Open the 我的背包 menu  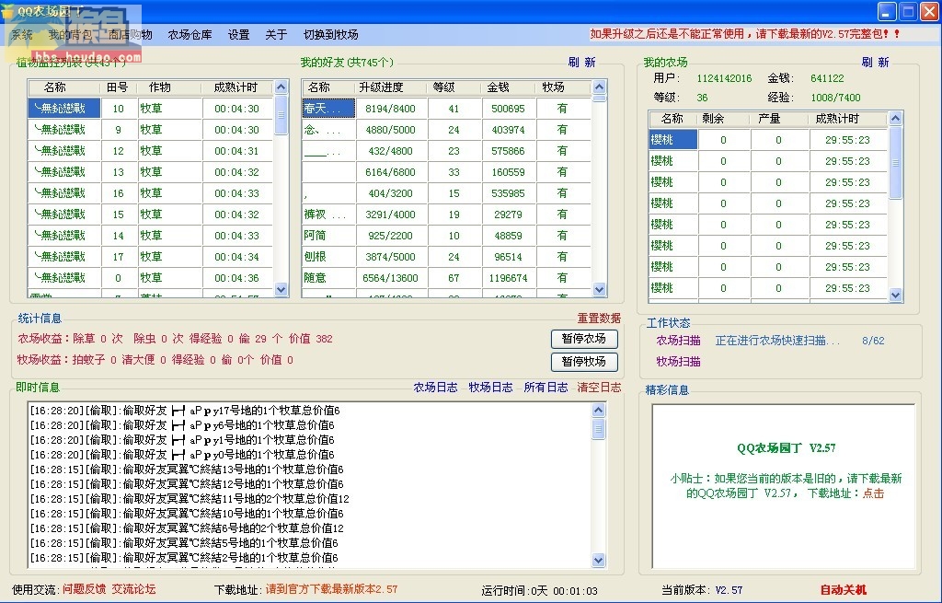pyautogui.click(x=70, y=35)
